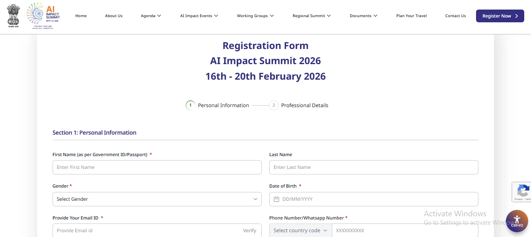
Task: Go to the Home menu item
Action: pyautogui.click(x=81, y=16)
